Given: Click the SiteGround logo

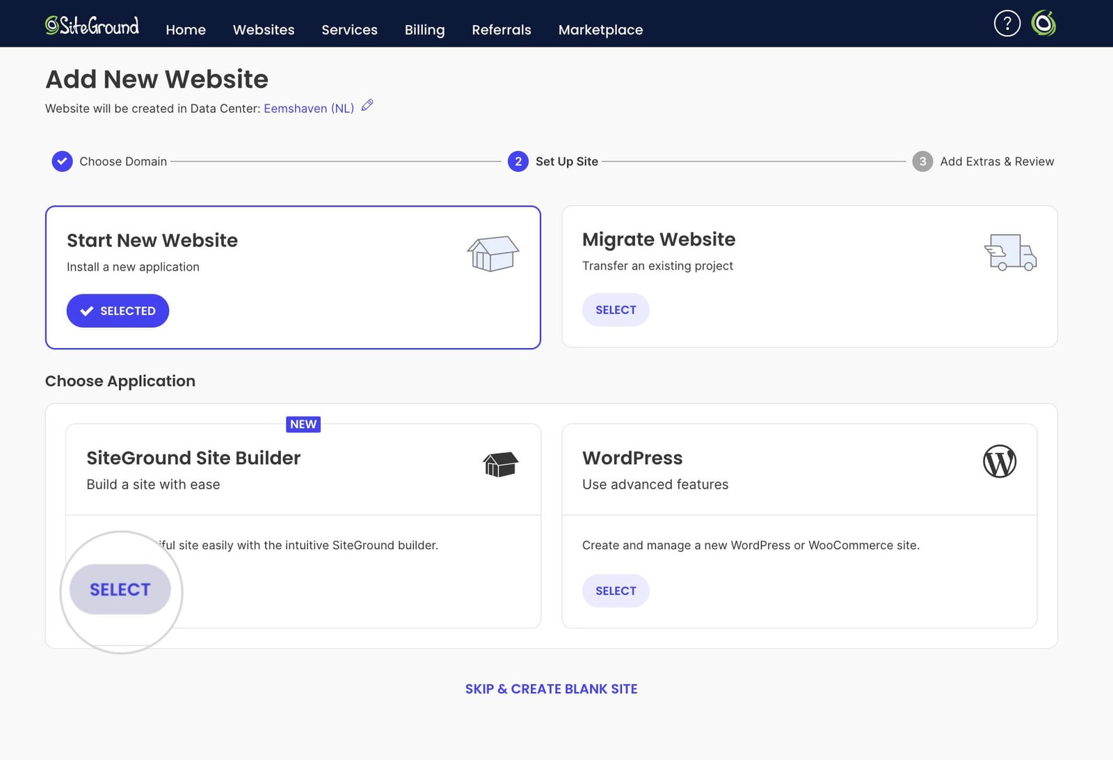Looking at the screenshot, I should coord(92,26).
